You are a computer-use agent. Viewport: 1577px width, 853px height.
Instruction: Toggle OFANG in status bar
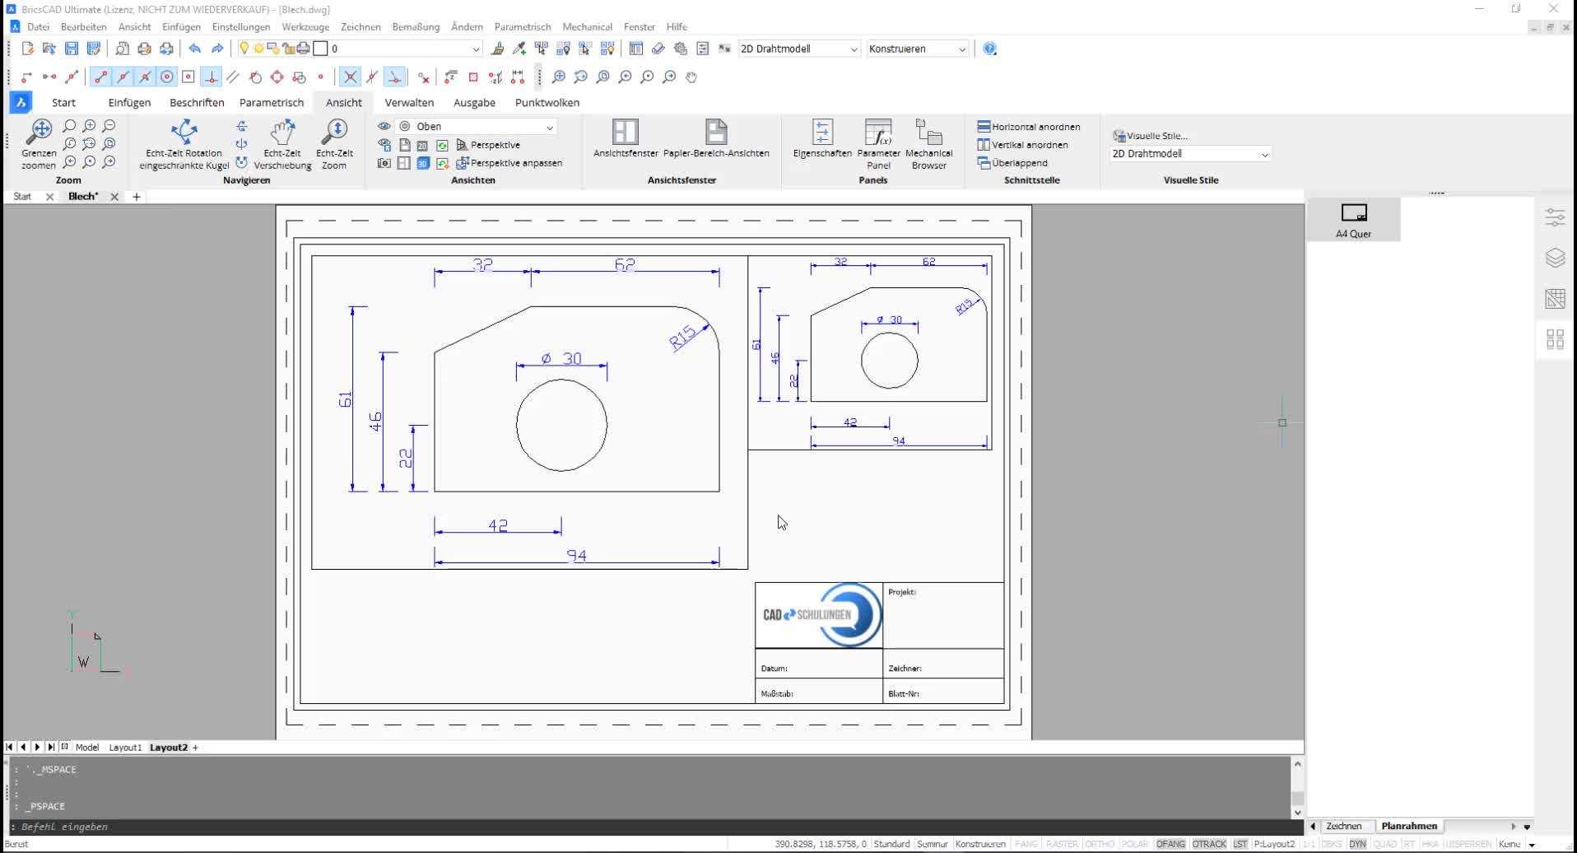[1170, 844]
